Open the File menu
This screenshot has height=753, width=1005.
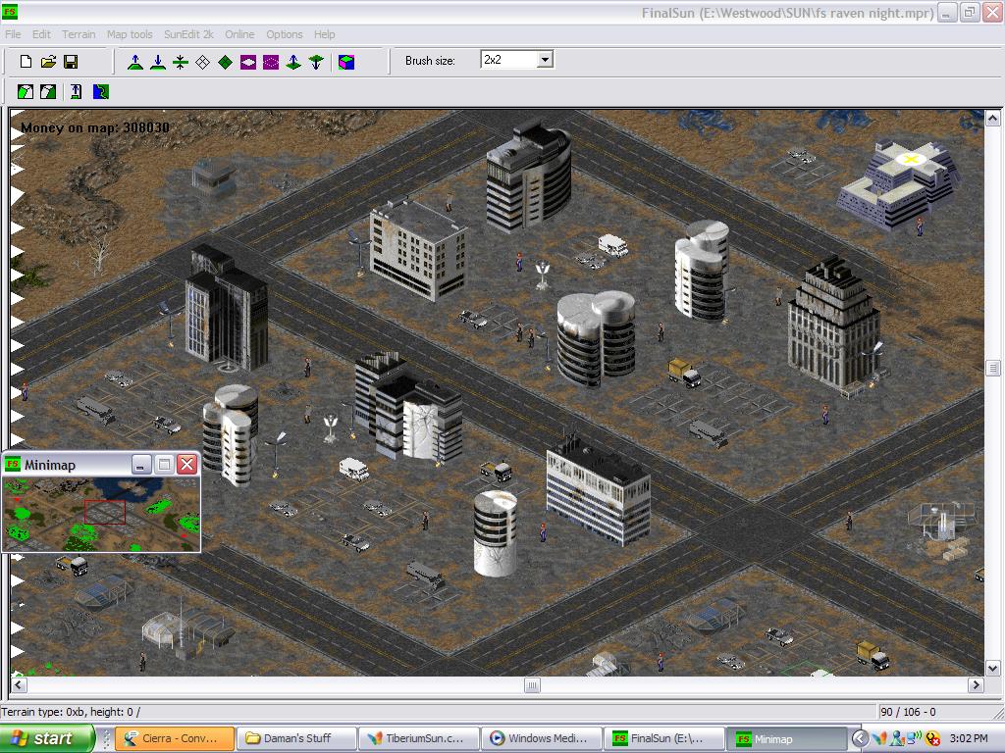(13, 34)
